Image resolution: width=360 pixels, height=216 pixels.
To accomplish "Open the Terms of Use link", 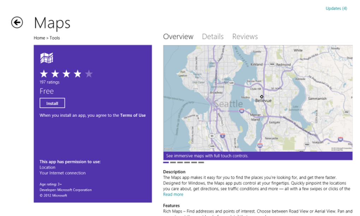I will coord(133,115).
